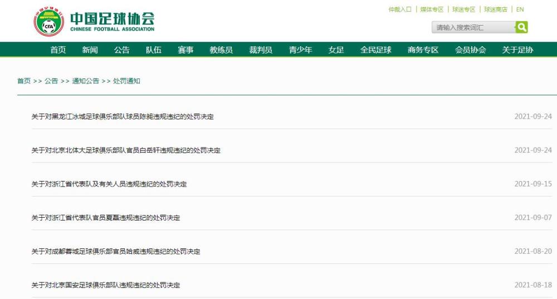Open the 媒体专区 top link
Screen dimensions: 557x299
[432, 9]
